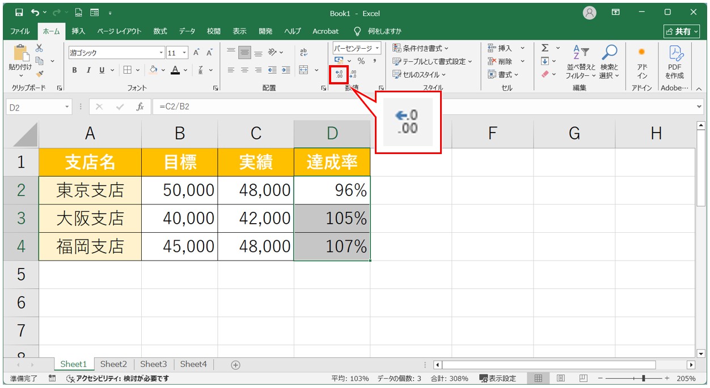The height and width of the screenshot is (388, 710).
Task: Apply percent style to selection
Action: coord(361,61)
